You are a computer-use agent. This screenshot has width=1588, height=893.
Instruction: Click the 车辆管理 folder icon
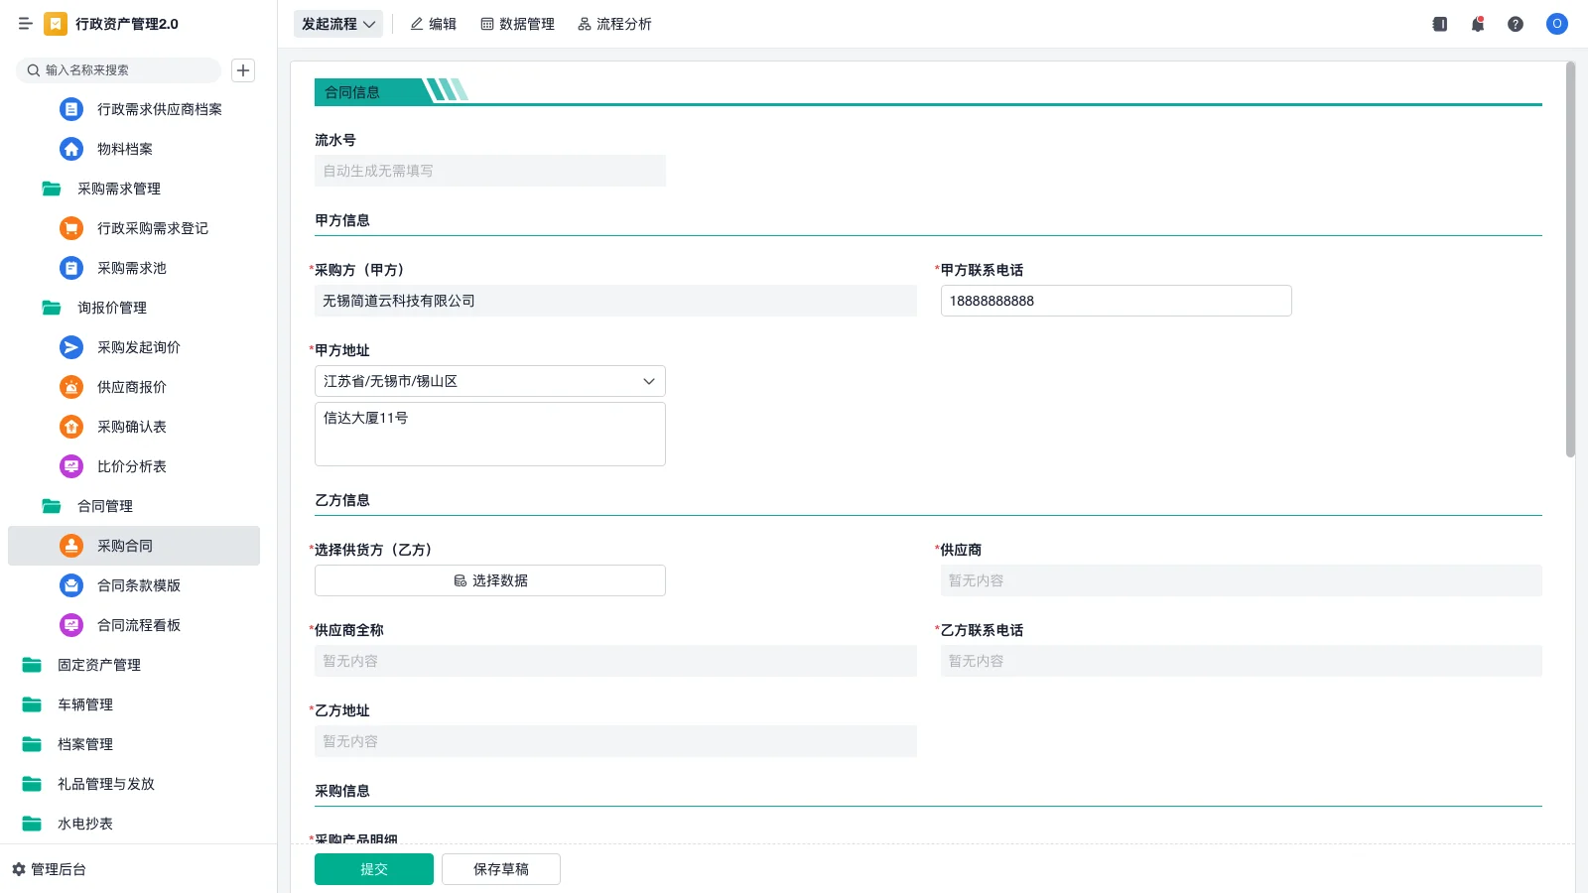[32, 704]
